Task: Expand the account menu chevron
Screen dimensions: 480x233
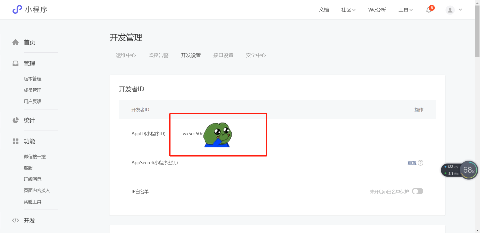Action: click(460, 10)
